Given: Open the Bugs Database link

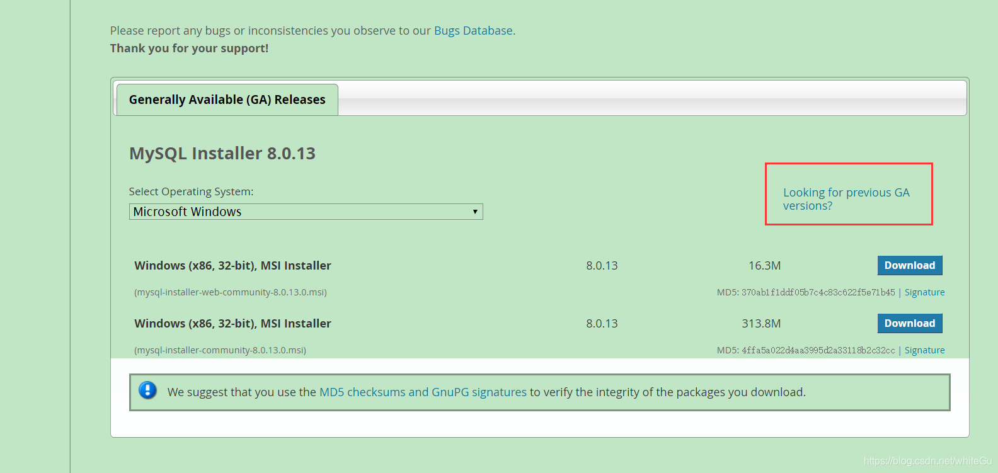Looking at the screenshot, I should 473,30.
